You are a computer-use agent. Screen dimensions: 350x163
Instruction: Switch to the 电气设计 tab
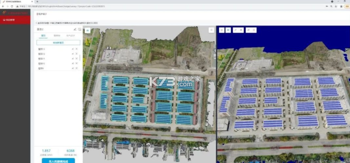click(71, 35)
